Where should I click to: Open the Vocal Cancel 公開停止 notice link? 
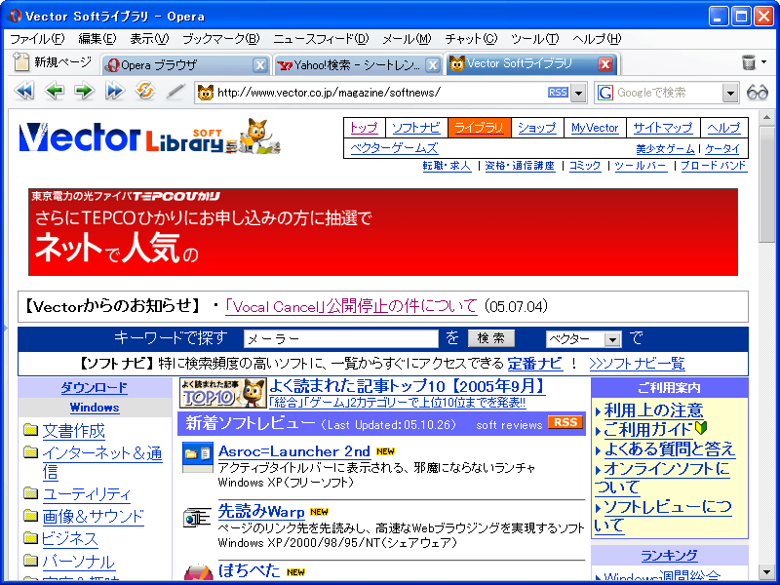(x=351, y=306)
